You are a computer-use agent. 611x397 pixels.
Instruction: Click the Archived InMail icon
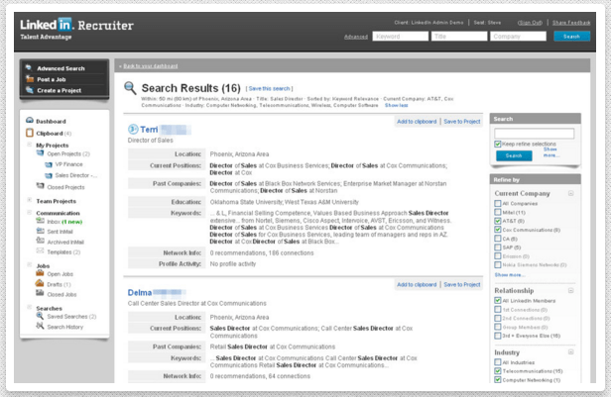(x=40, y=242)
